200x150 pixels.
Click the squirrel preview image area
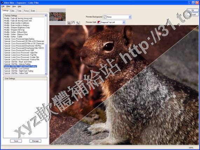[124, 85]
